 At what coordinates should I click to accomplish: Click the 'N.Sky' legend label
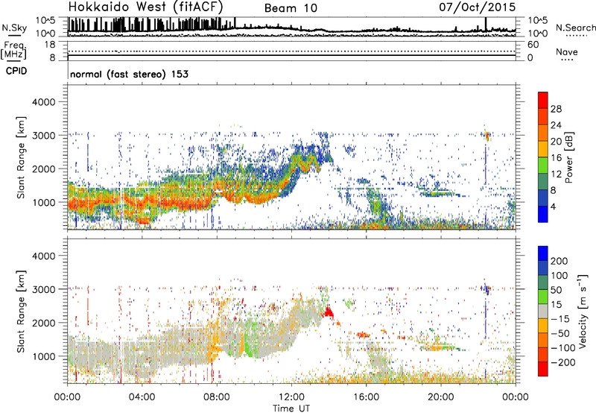pyautogui.click(x=14, y=28)
